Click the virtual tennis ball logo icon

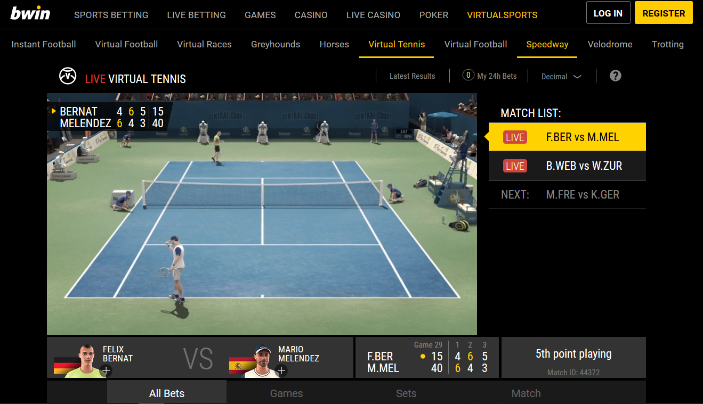click(x=68, y=76)
